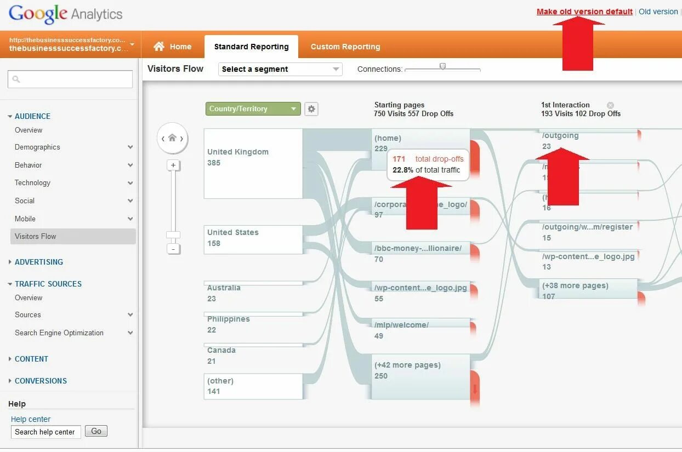Expand the Technology submenu

[x=130, y=183]
